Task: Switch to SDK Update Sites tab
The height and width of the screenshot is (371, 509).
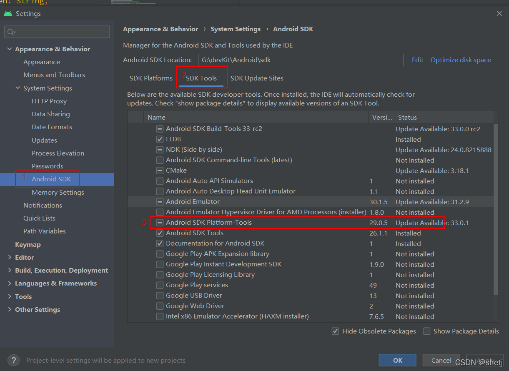Action: [x=257, y=78]
